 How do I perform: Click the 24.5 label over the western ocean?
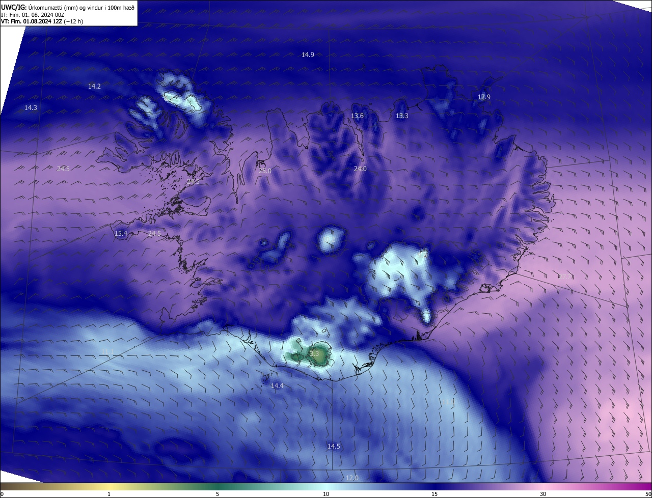pyautogui.click(x=63, y=169)
